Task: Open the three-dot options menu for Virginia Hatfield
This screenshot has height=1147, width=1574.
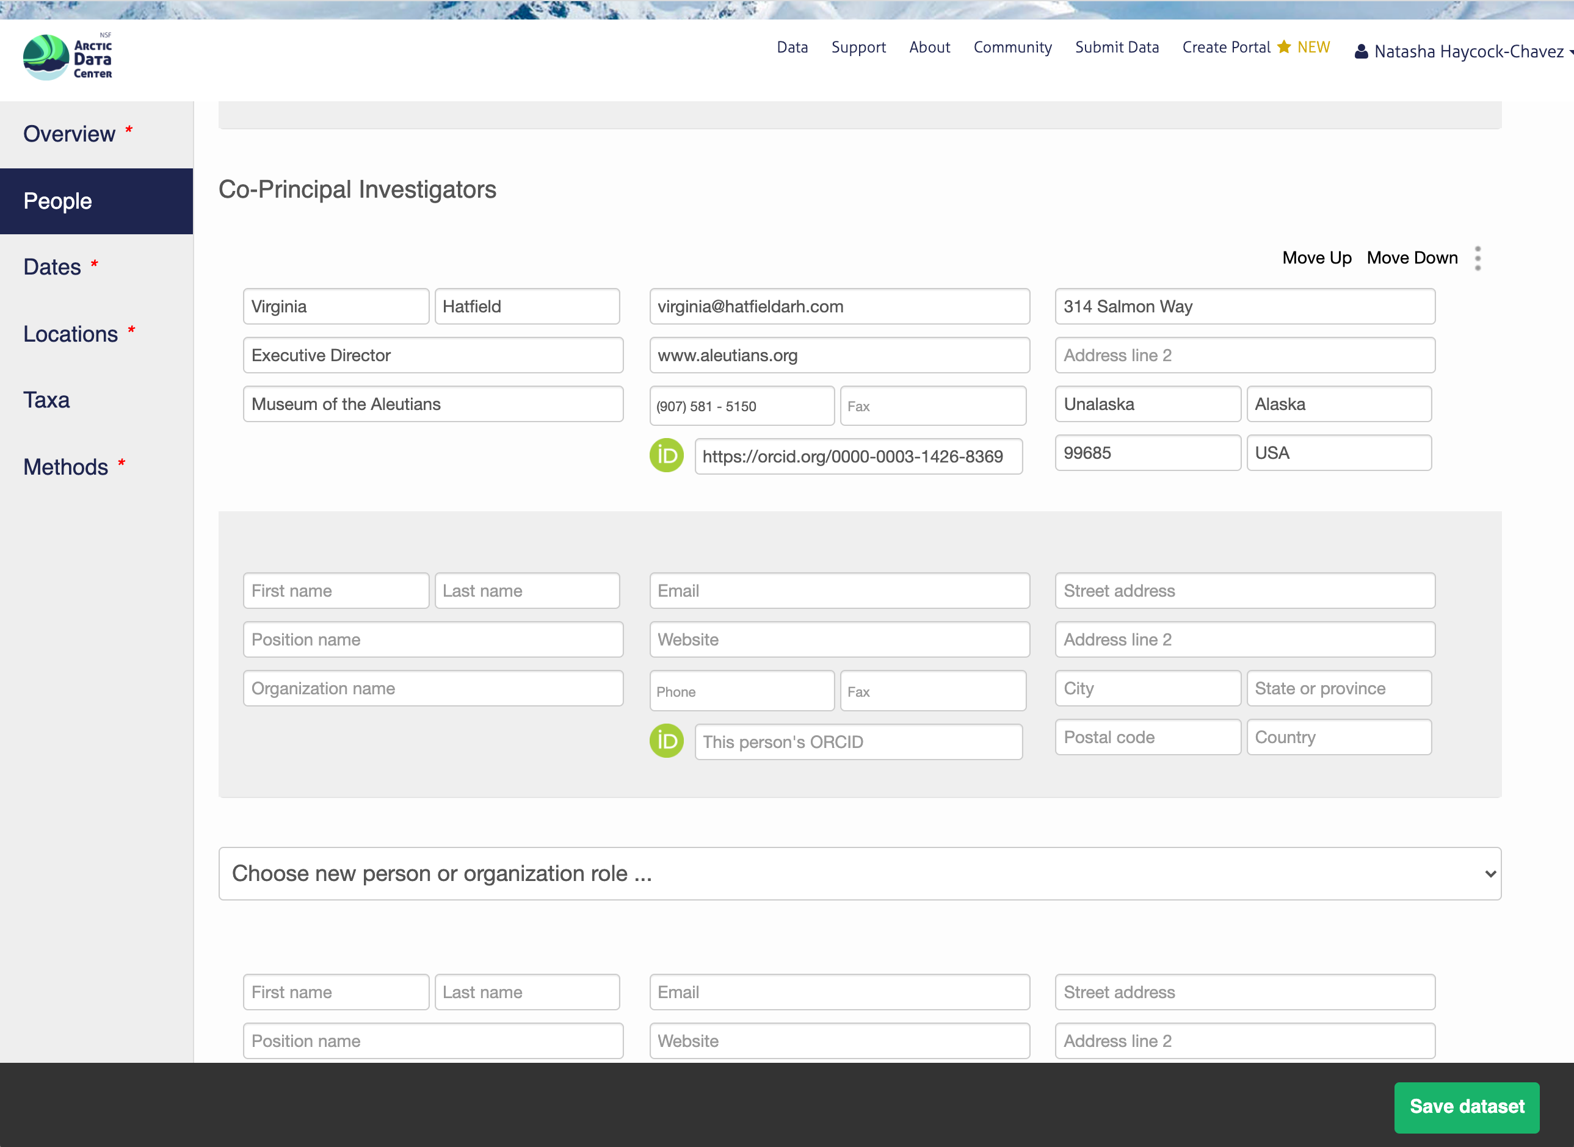Action: [x=1478, y=258]
